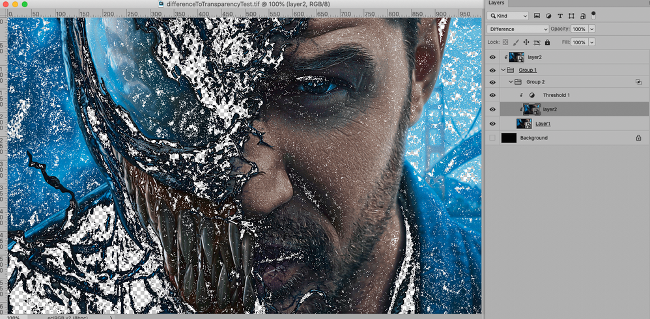The height and width of the screenshot is (319, 650).
Task: Collapse the Group 2 folder
Action: pyautogui.click(x=511, y=82)
